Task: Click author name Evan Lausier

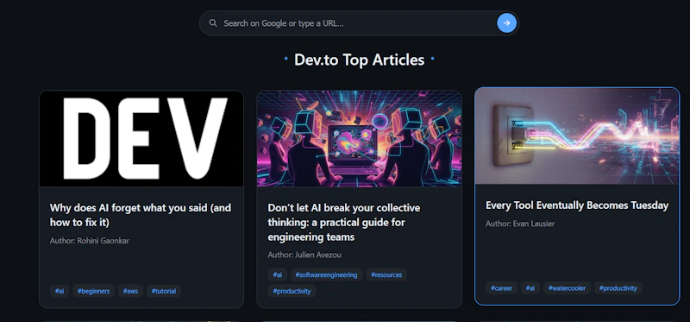Action: click(534, 224)
